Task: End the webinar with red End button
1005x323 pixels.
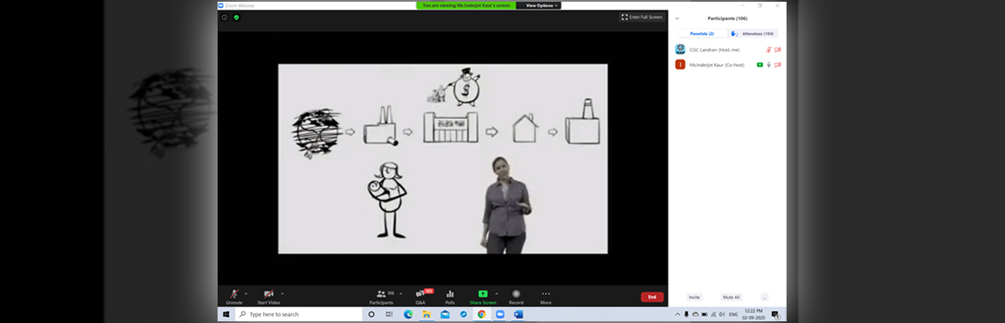Action: click(x=652, y=297)
